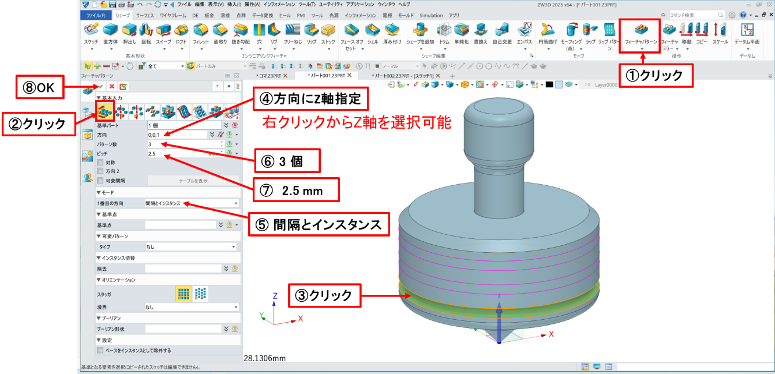Click the フィーチャパターン ribbon icon

tap(642, 30)
